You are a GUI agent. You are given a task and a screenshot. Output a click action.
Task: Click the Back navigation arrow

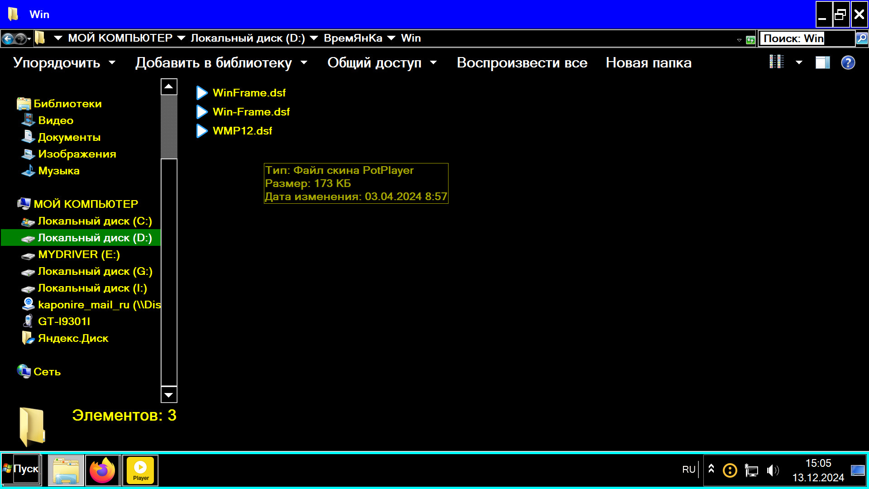coord(8,39)
